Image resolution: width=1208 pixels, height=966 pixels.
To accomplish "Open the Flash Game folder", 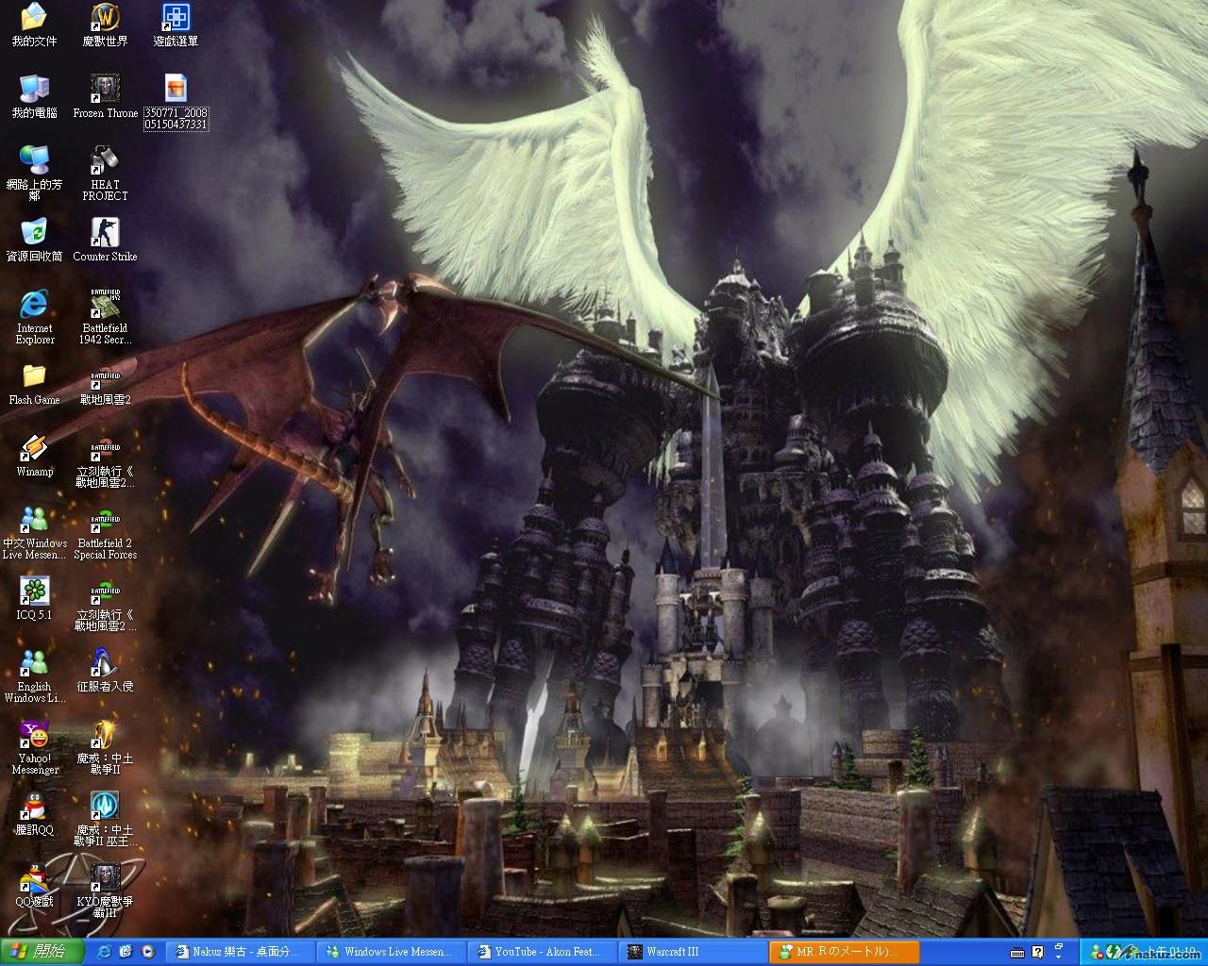I will coord(34,384).
